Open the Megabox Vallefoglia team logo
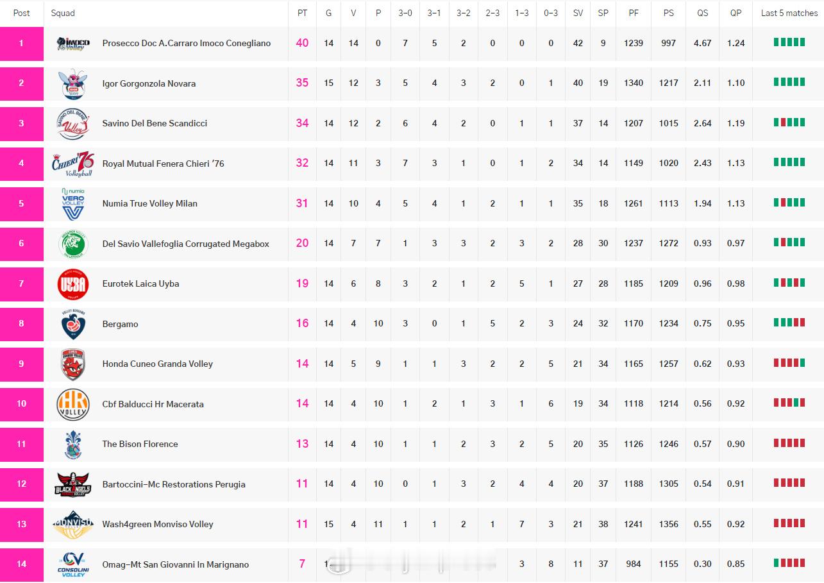This screenshot has width=824, height=583. pyautogui.click(x=73, y=244)
